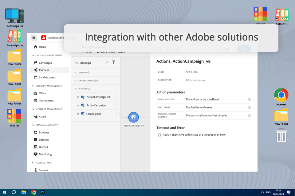
Task: Open the hamburger menu in Adobe Journey Optimizer
Action: pos(34,38)
